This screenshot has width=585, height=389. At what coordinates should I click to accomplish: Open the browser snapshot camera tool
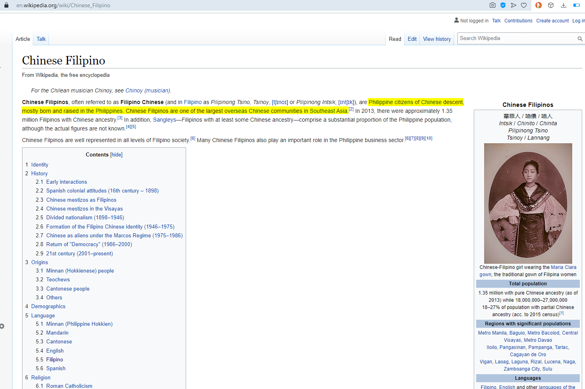493,5
